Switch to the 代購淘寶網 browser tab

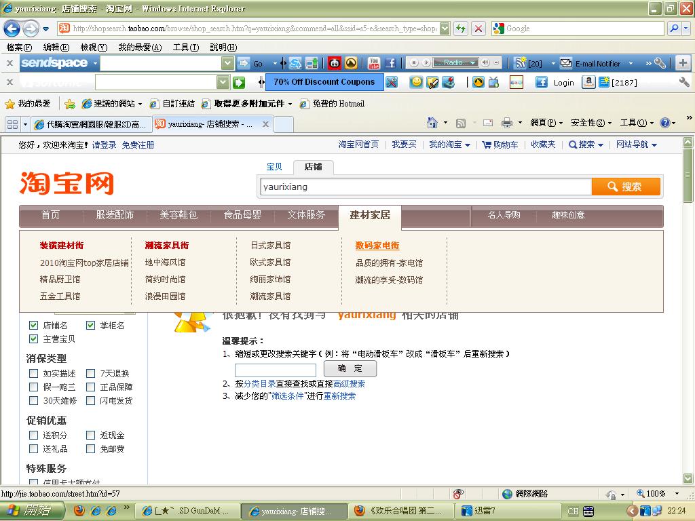(x=91, y=125)
